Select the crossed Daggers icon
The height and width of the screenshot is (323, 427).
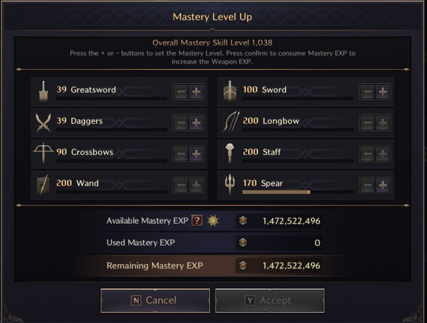[43, 123]
